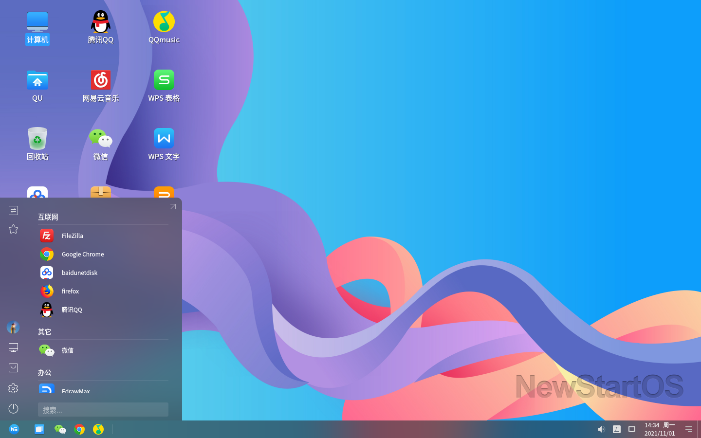701x438 pixels.
Task: Open 微信 under 其它 in start menu
Action: (x=103, y=350)
